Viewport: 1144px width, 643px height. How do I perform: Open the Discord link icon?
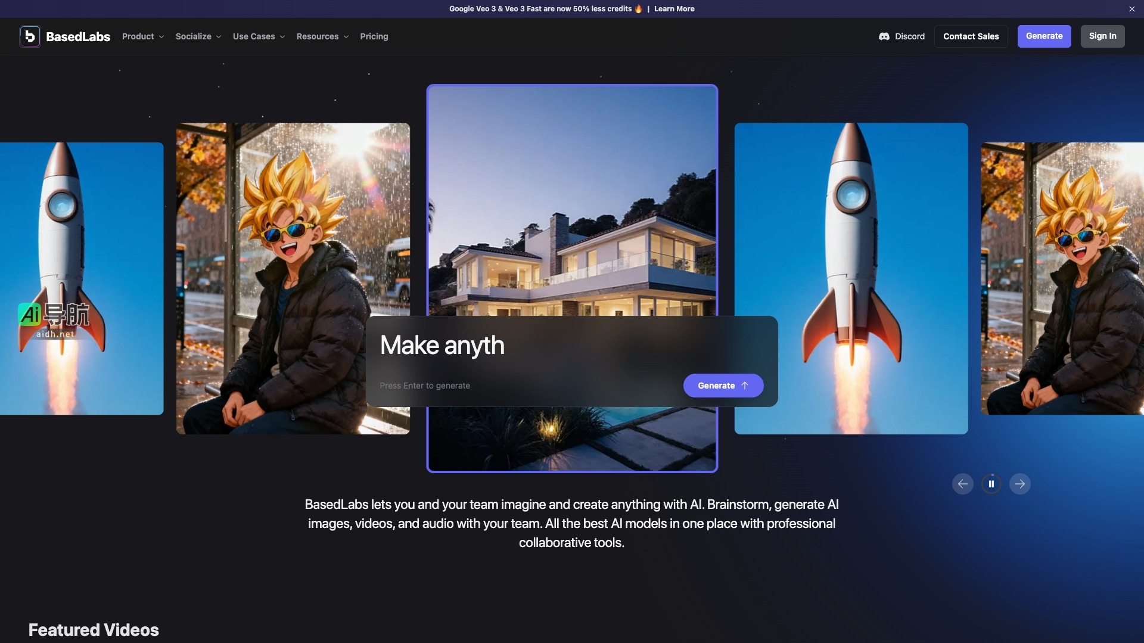point(884,36)
